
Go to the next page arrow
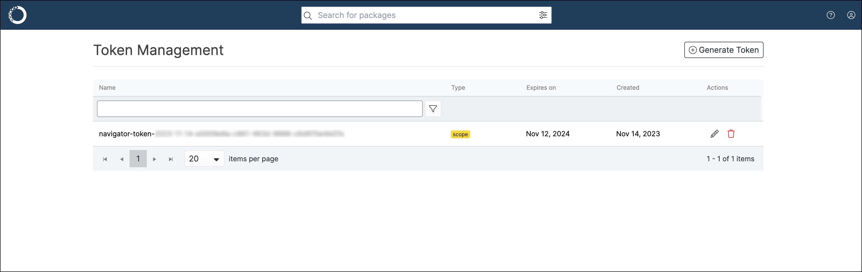(x=154, y=159)
